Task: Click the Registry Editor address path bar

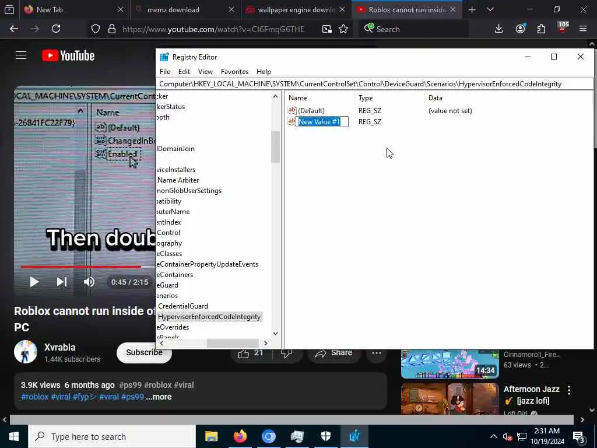Action: pos(375,84)
